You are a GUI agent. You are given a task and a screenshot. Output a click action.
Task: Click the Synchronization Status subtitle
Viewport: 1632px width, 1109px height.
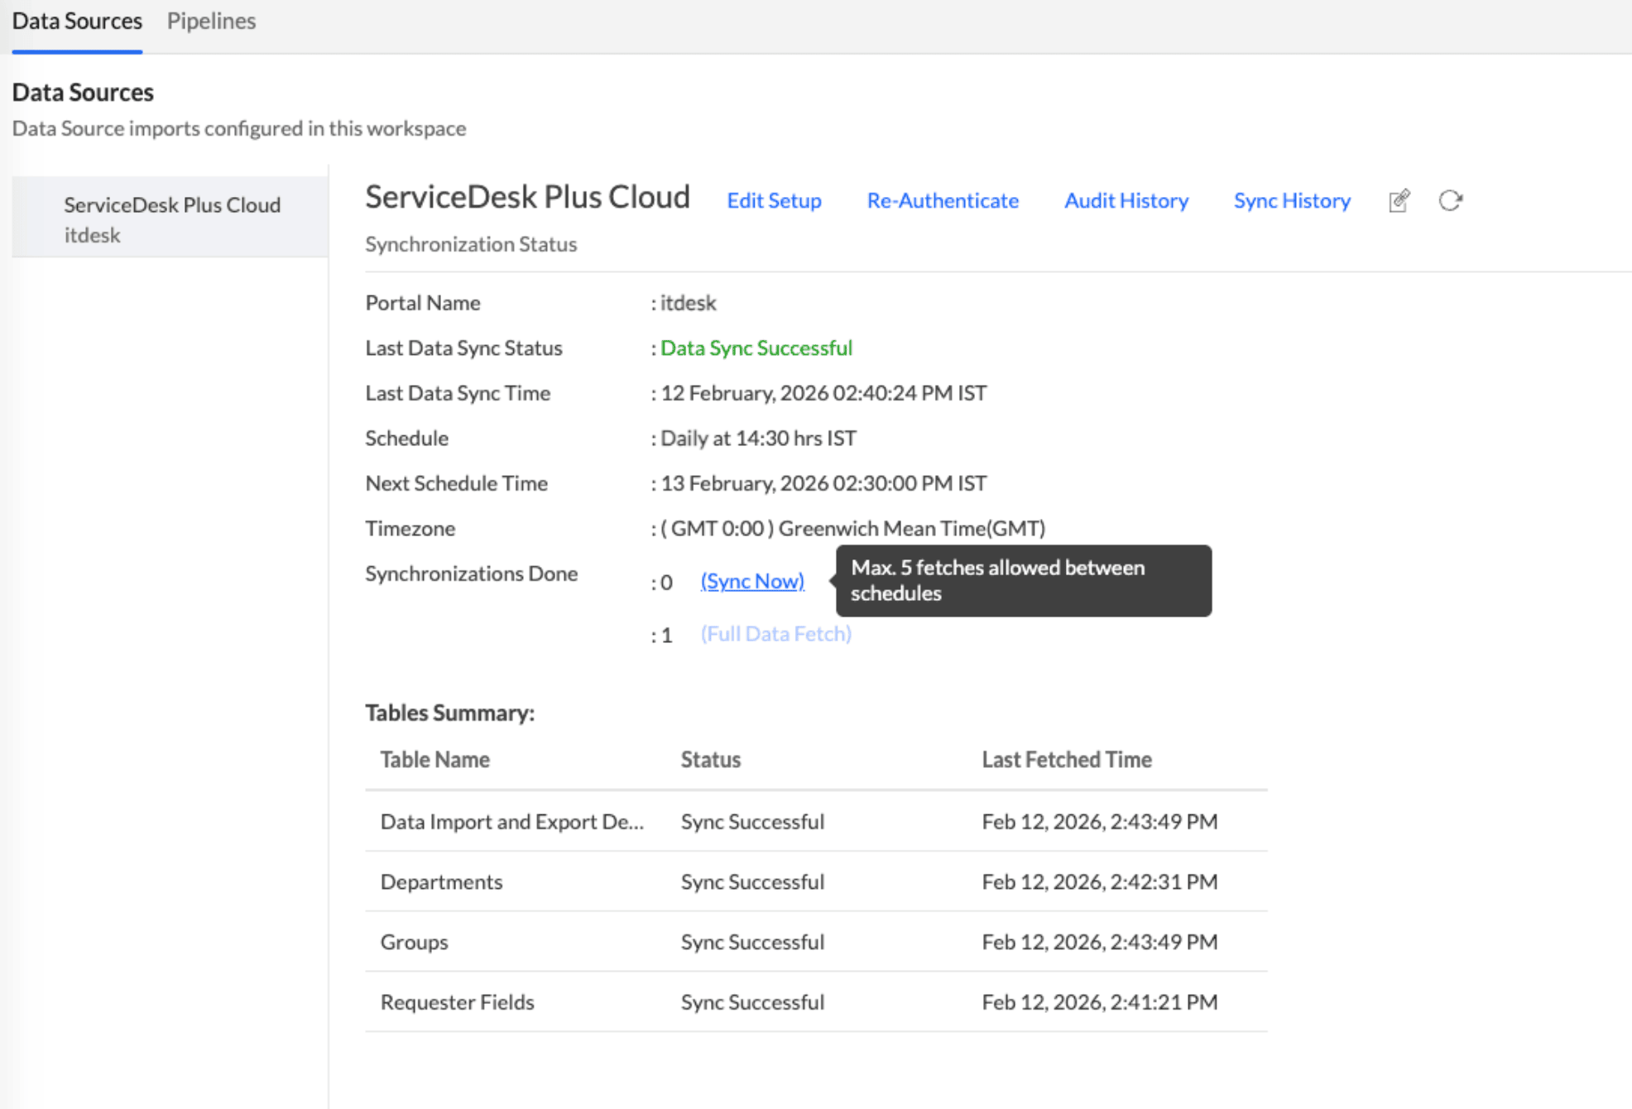pos(471,244)
